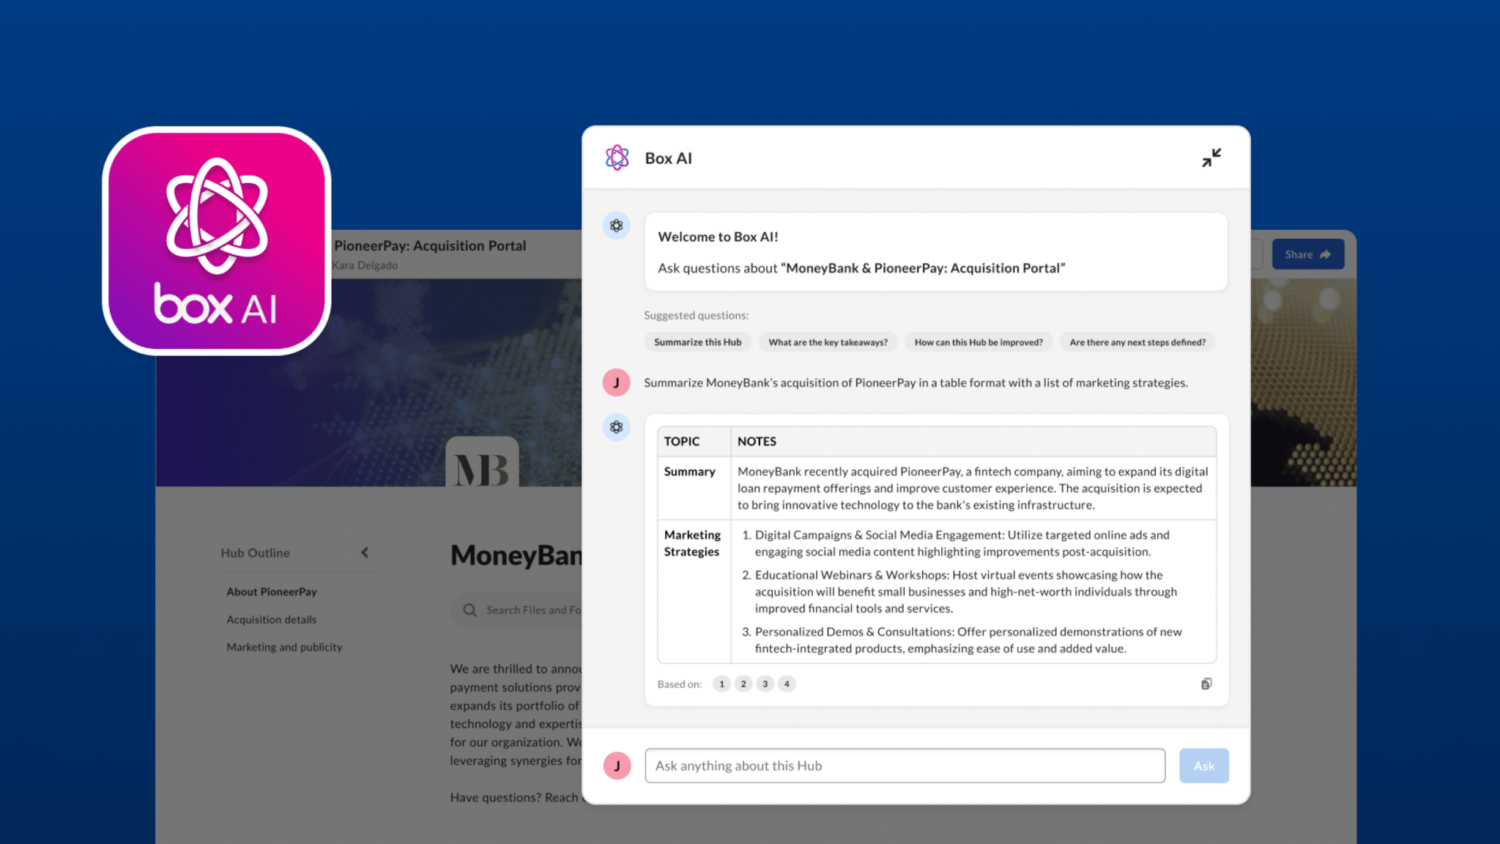Collapse the Box AI chat panel

pos(1211,158)
